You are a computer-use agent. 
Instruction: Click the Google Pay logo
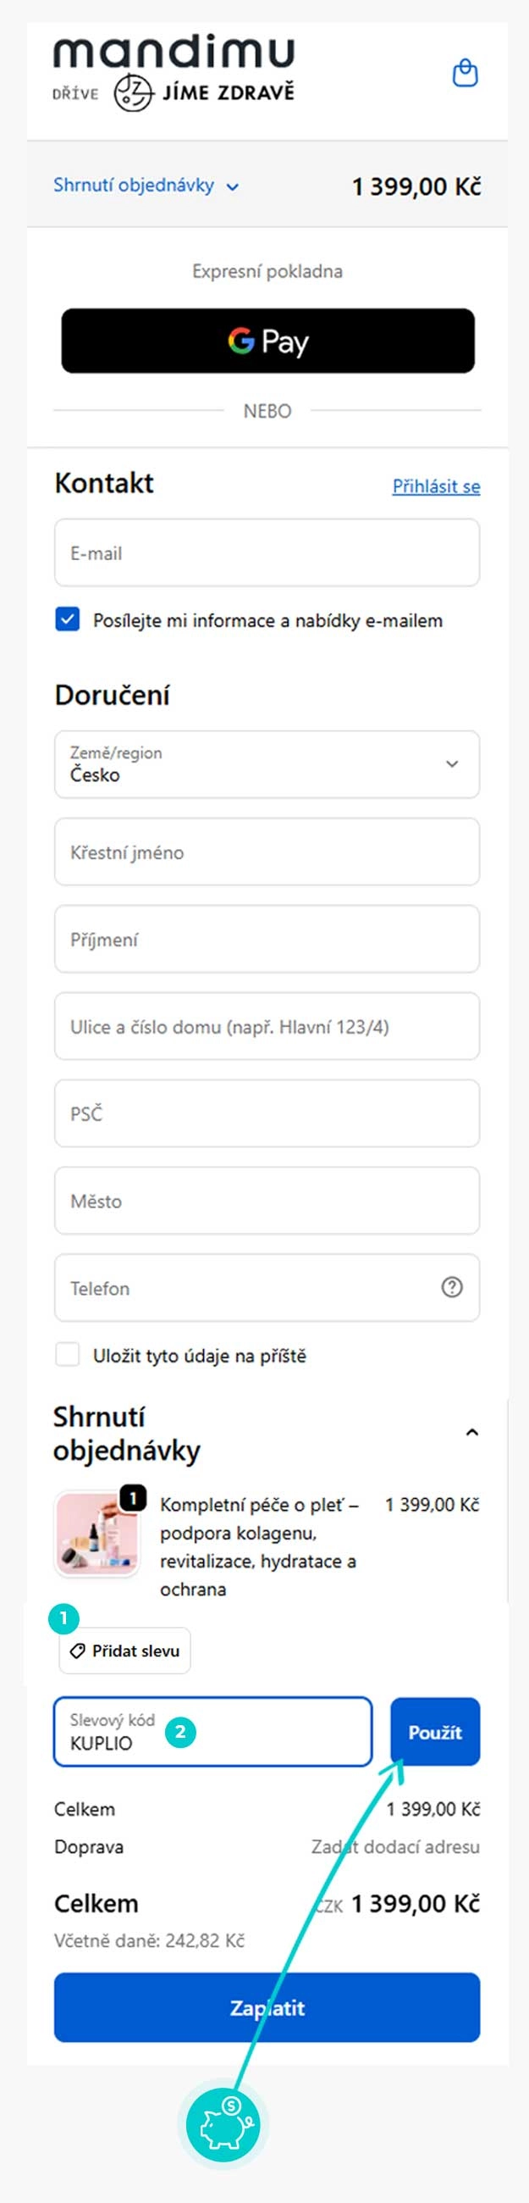(x=265, y=341)
